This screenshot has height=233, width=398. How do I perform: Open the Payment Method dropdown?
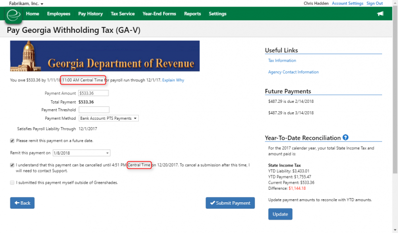click(108, 118)
